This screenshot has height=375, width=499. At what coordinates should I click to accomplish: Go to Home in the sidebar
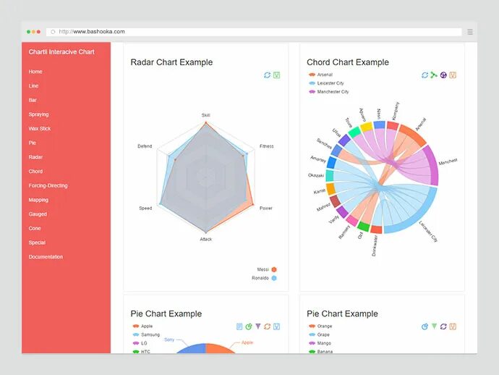[35, 72]
